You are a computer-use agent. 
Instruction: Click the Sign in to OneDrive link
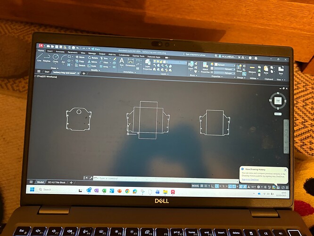tap(251, 179)
